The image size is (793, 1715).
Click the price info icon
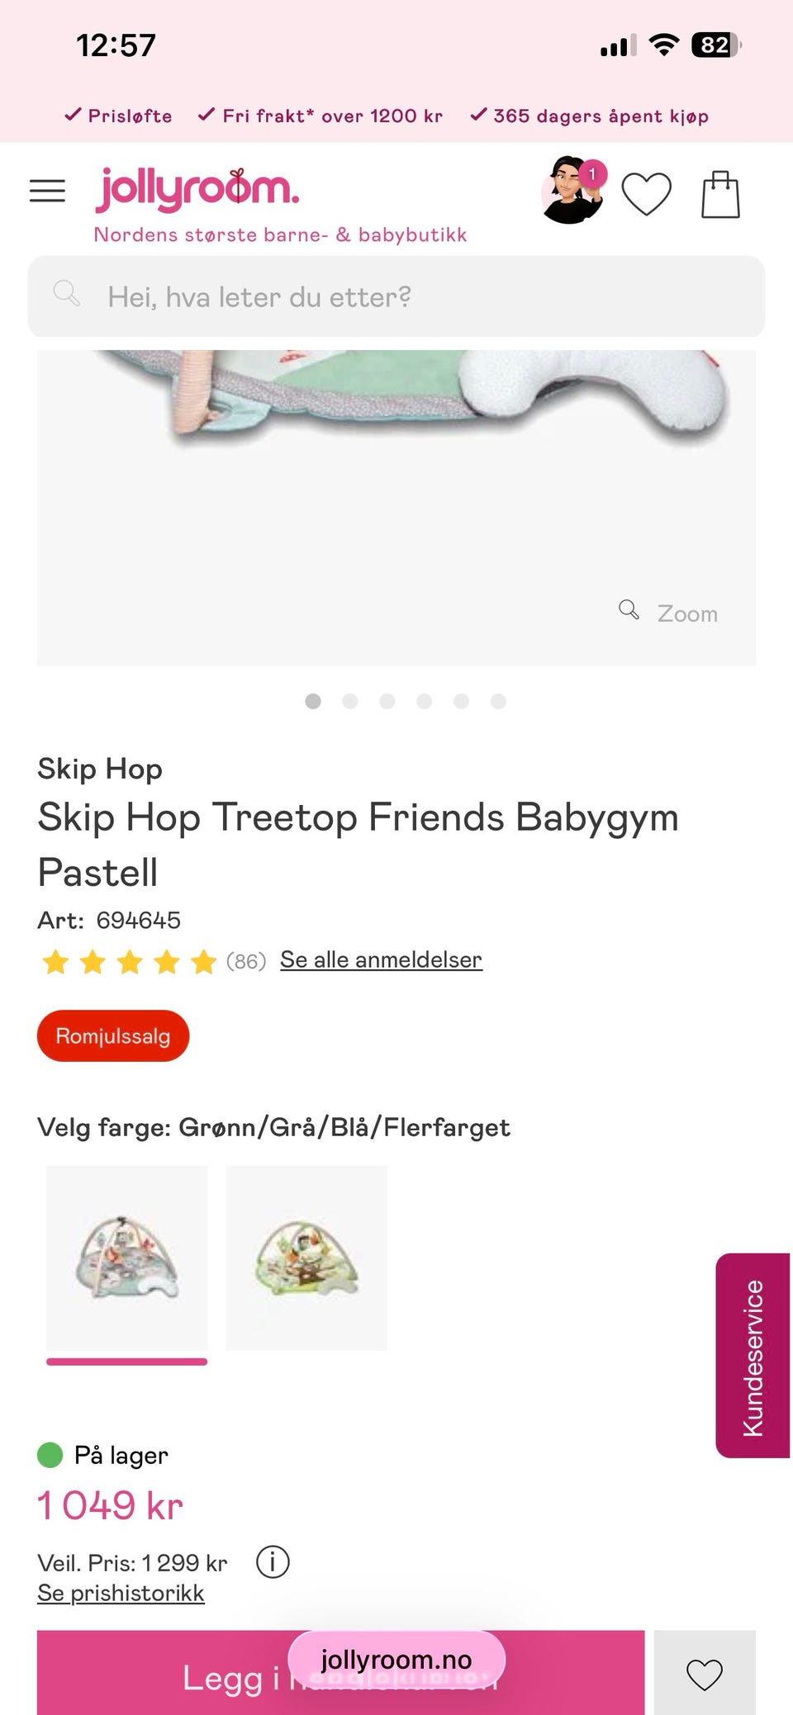273,1561
